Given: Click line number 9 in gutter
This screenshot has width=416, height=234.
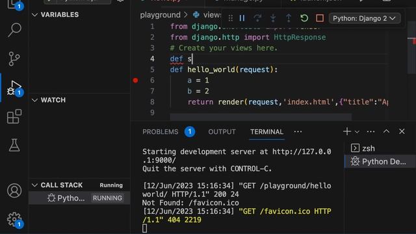Looking at the screenshot, I should pos(152,112).
